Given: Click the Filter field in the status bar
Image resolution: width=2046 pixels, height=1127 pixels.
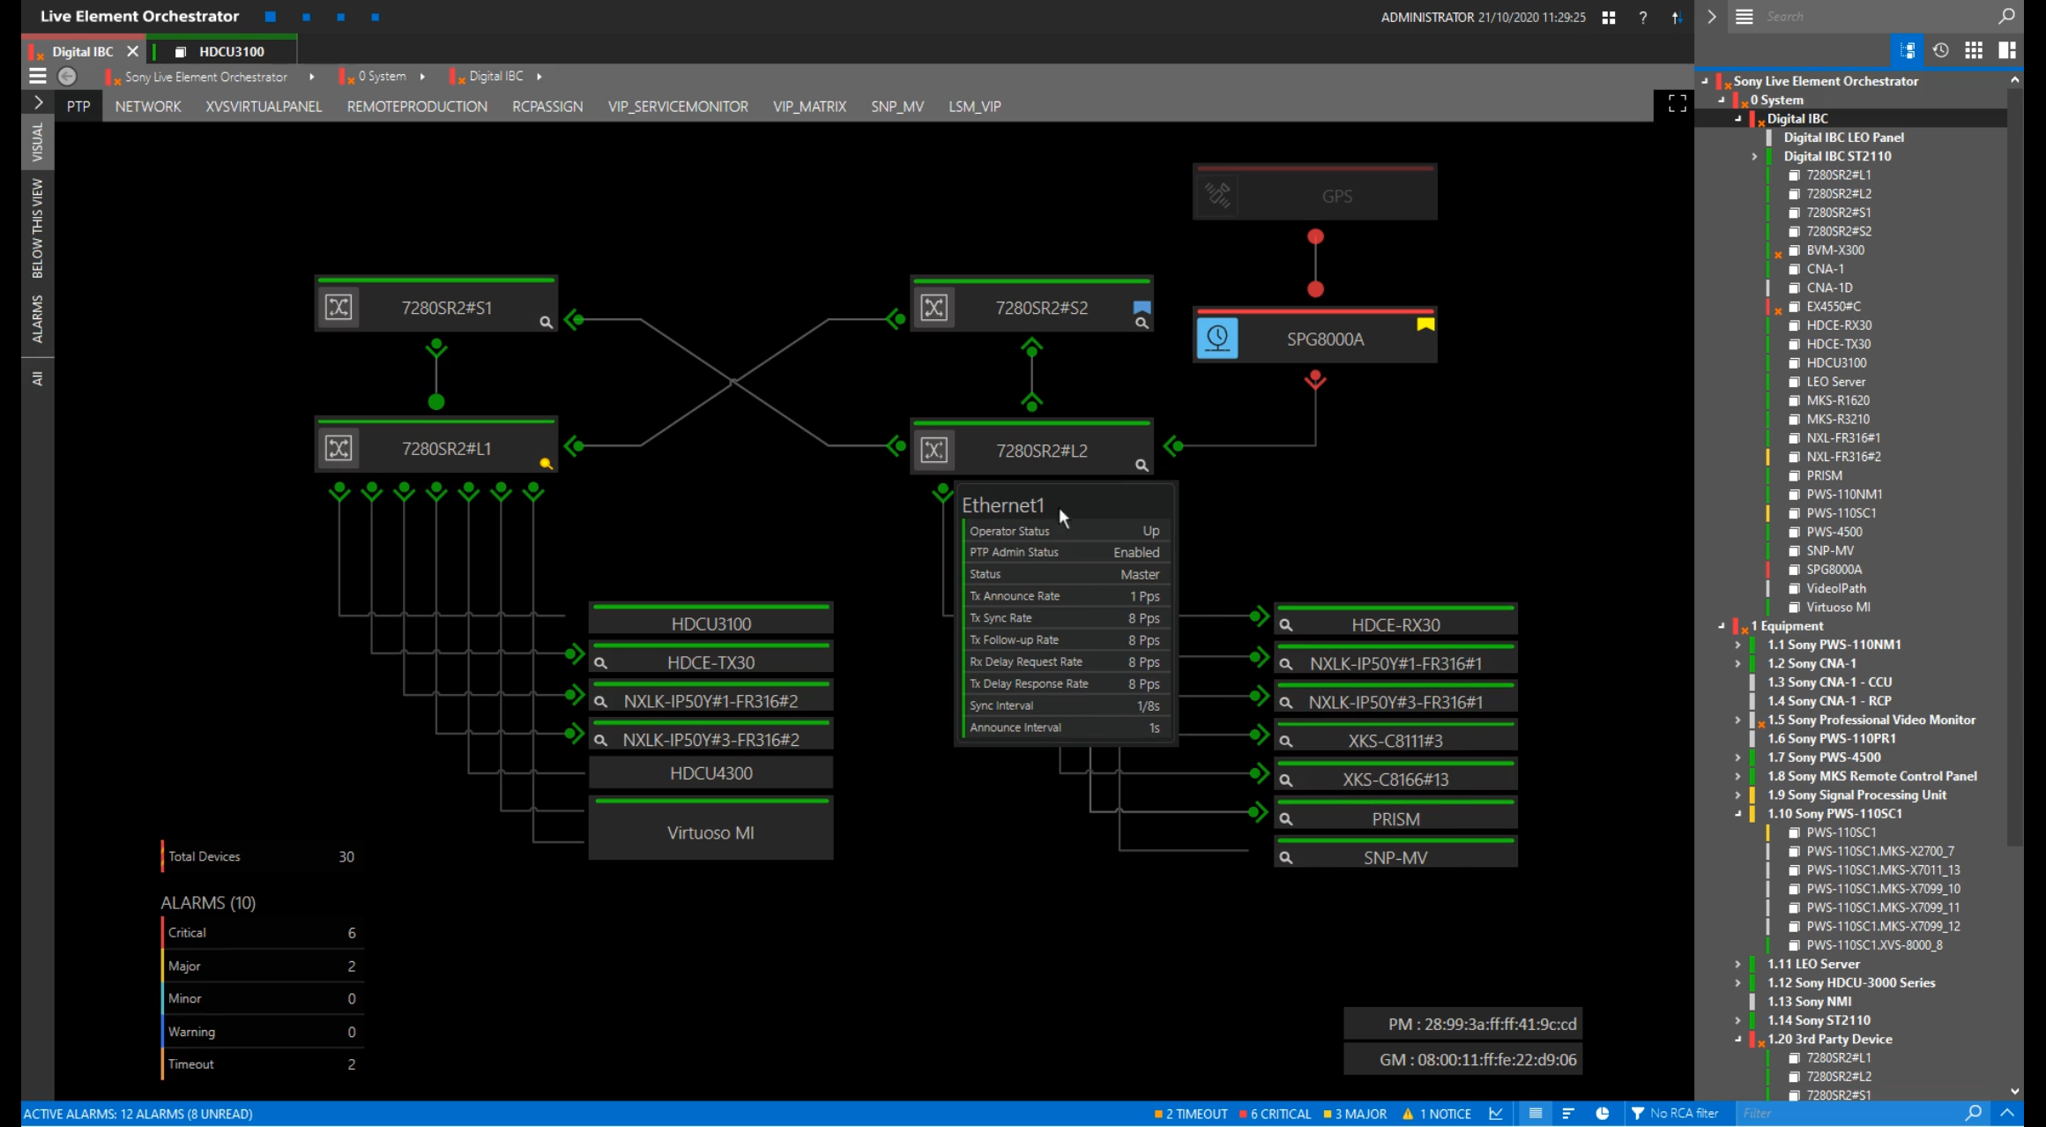Looking at the screenshot, I should 1849,1113.
